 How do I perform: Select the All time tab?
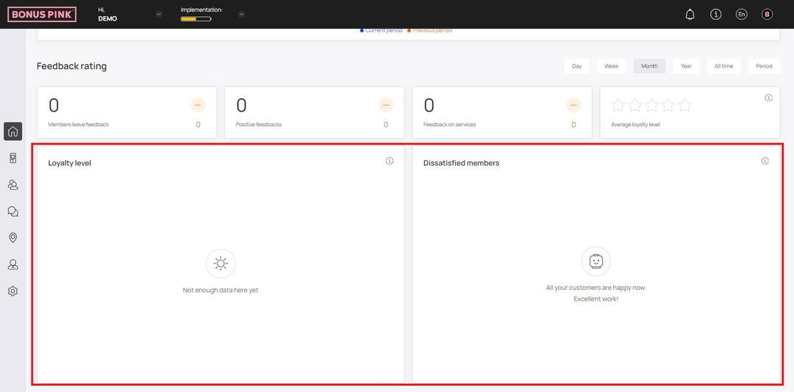(723, 66)
